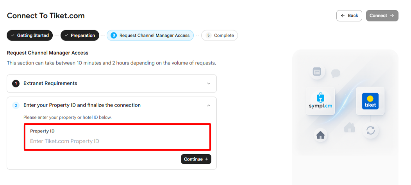Click the Connect To Tiket.com title

tap(46, 16)
